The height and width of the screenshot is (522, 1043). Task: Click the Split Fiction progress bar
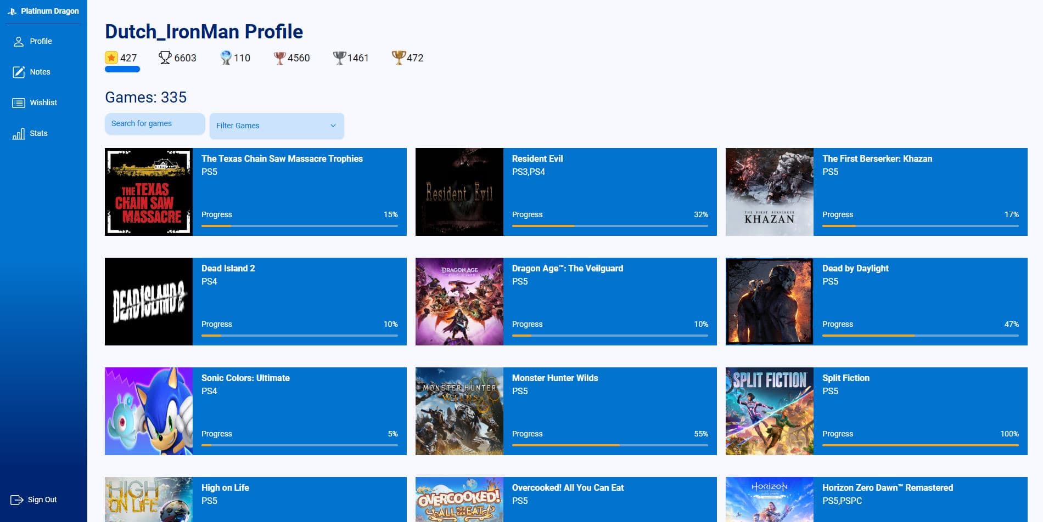(x=920, y=445)
